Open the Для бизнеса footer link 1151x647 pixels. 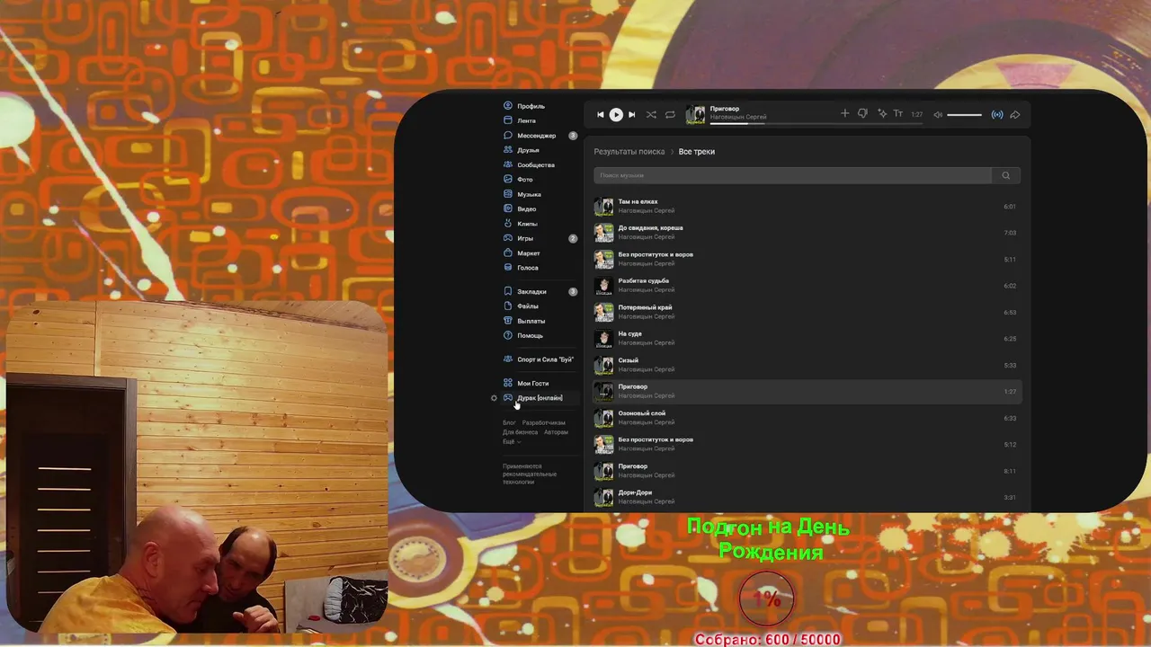point(520,432)
